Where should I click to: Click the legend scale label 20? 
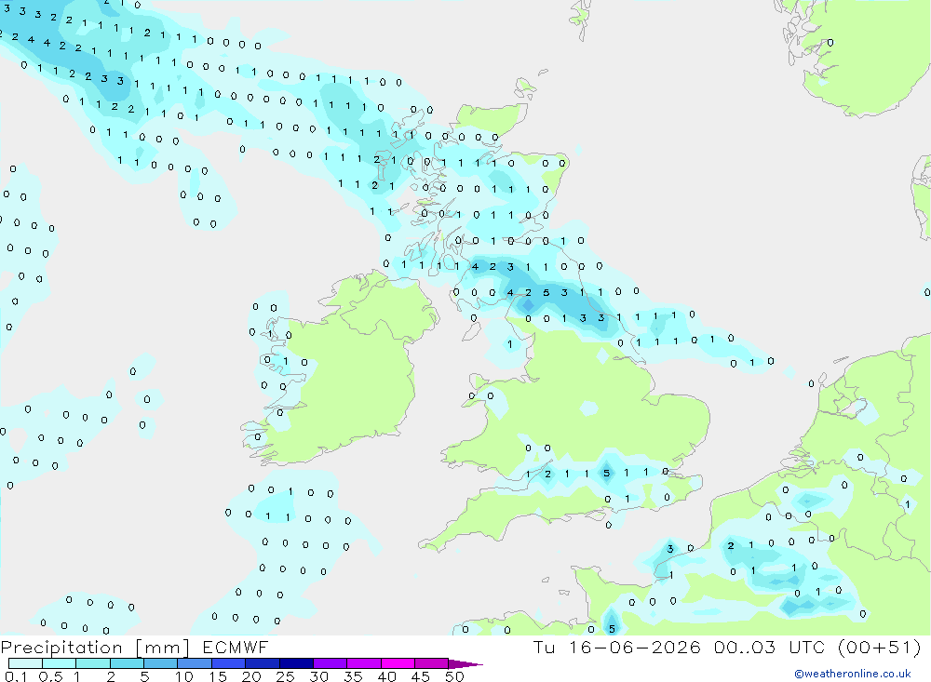251,676
